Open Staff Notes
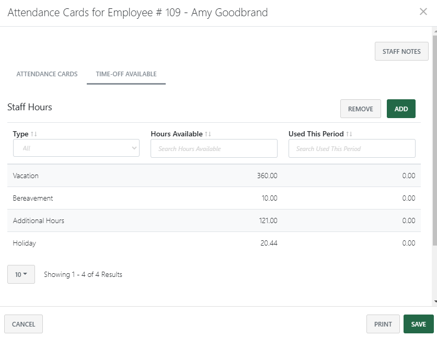This screenshot has height=337, width=437. click(401, 51)
